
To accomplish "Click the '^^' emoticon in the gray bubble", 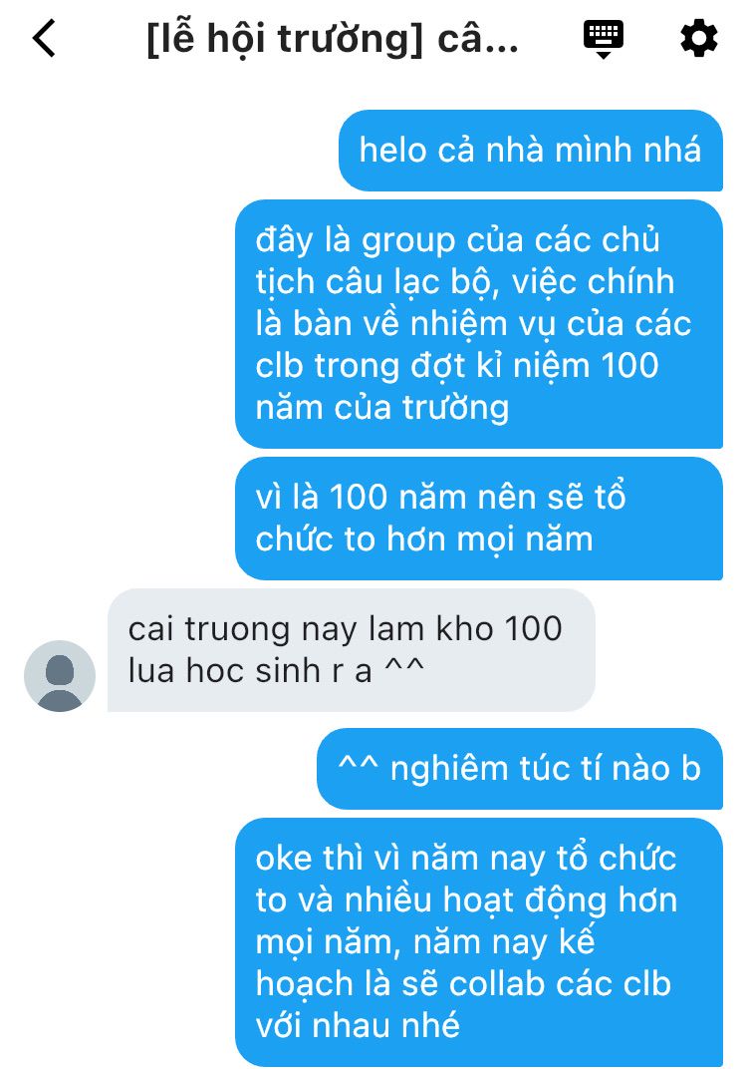I will click(x=404, y=667).
